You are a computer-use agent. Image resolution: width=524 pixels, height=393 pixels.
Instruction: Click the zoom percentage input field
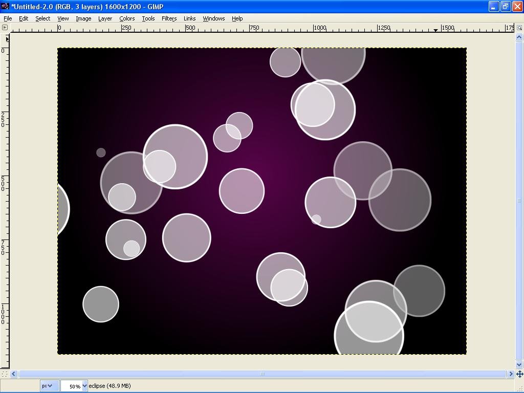[72, 386]
